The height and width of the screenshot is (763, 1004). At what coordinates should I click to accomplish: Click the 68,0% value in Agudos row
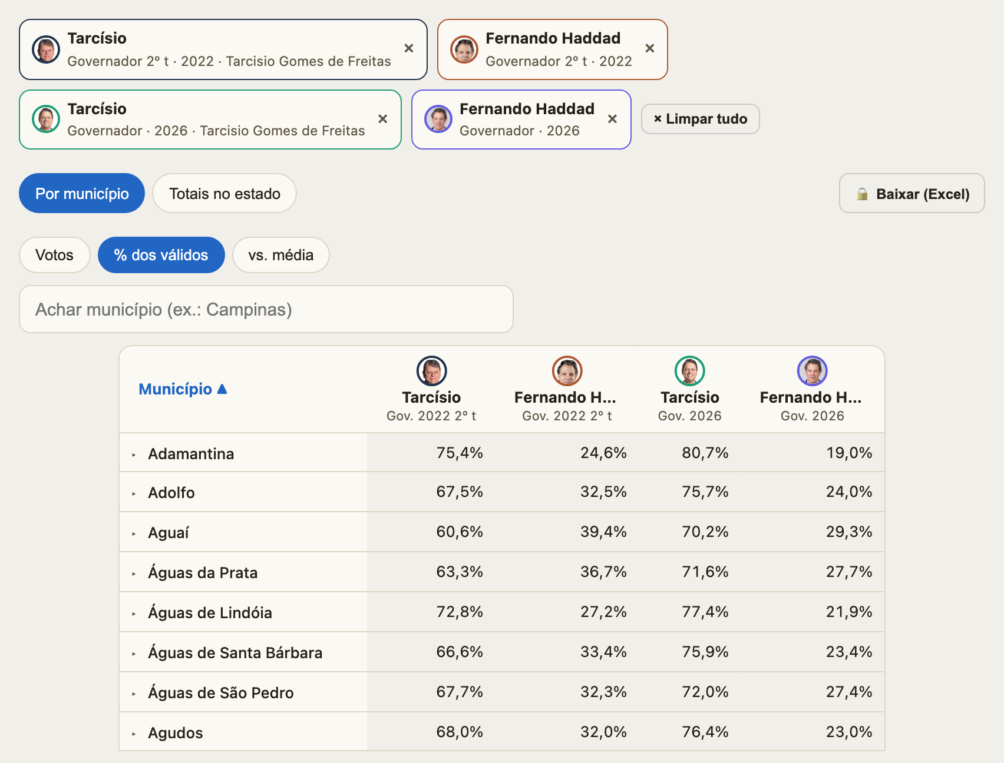(x=460, y=731)
